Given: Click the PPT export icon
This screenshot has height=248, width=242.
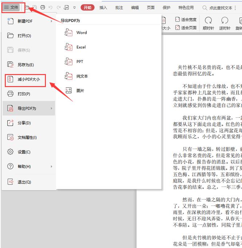Looking at the screenshot, I should [x=68, y=62].
